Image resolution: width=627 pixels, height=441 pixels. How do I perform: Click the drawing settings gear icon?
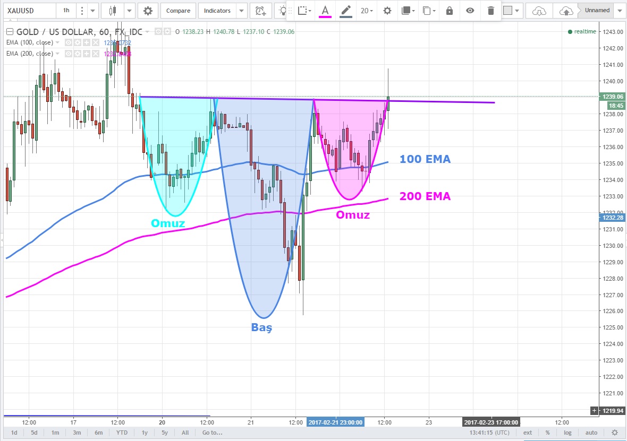tap(387, 11)
